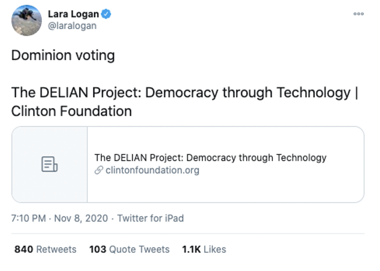Image resolution: width=380 pixels, height=271 pixels.
Task: Click the Lara Logan display name
Action: [73, 14]
